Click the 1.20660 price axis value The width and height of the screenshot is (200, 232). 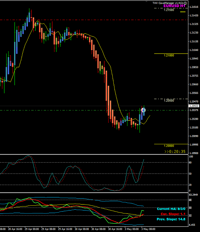194,85
